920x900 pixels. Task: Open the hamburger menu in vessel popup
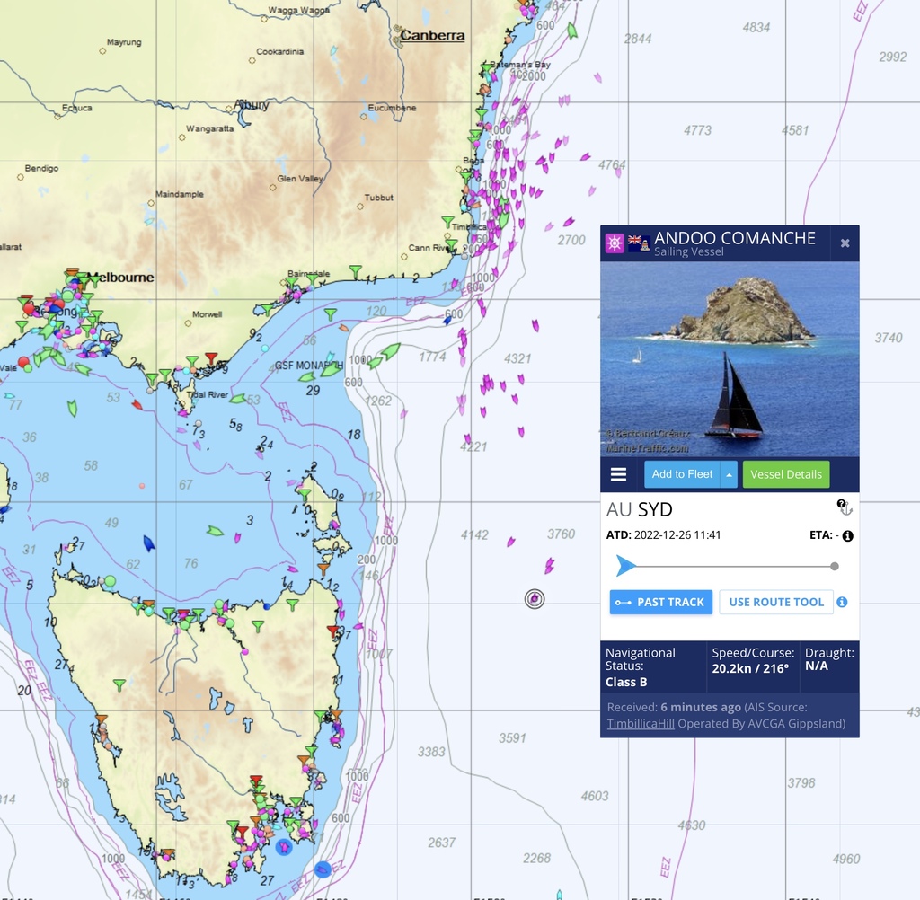pyautogui.click(x=618, y=474)
